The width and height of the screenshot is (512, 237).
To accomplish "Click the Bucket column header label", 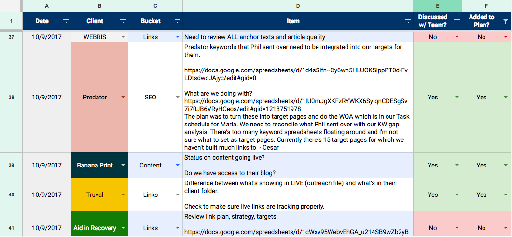I will pos(151,21).
